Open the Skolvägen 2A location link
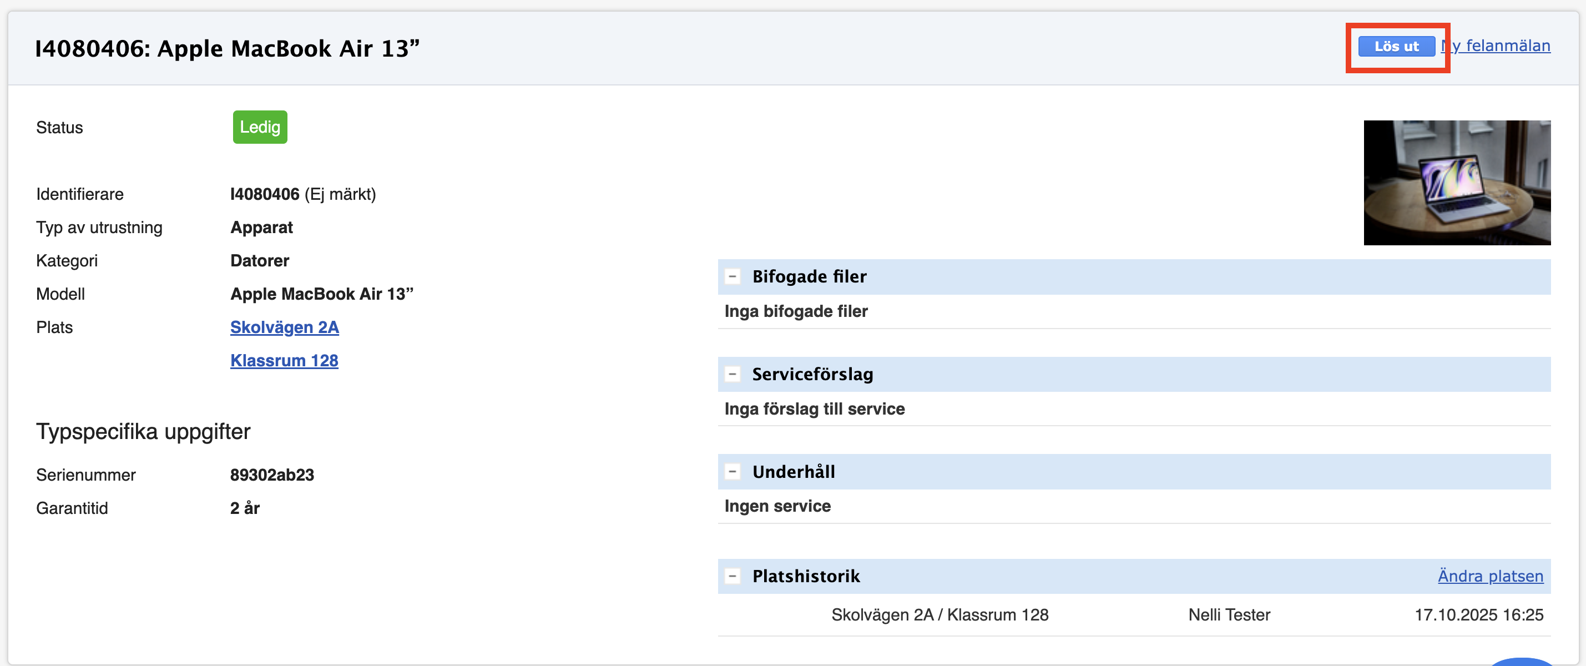 pos(284,327)
